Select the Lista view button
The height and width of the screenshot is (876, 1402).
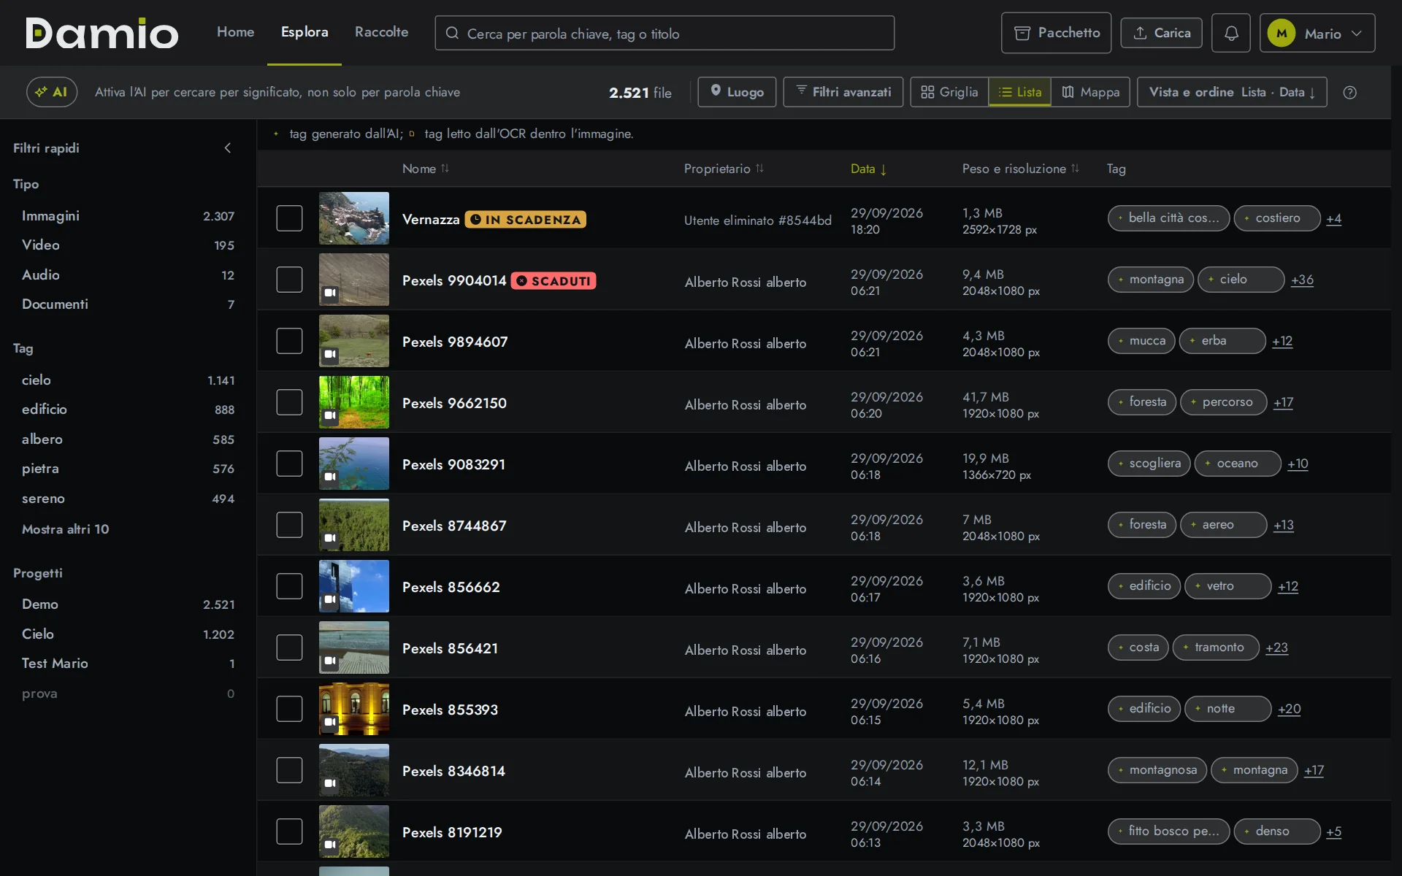point(1019,93)
